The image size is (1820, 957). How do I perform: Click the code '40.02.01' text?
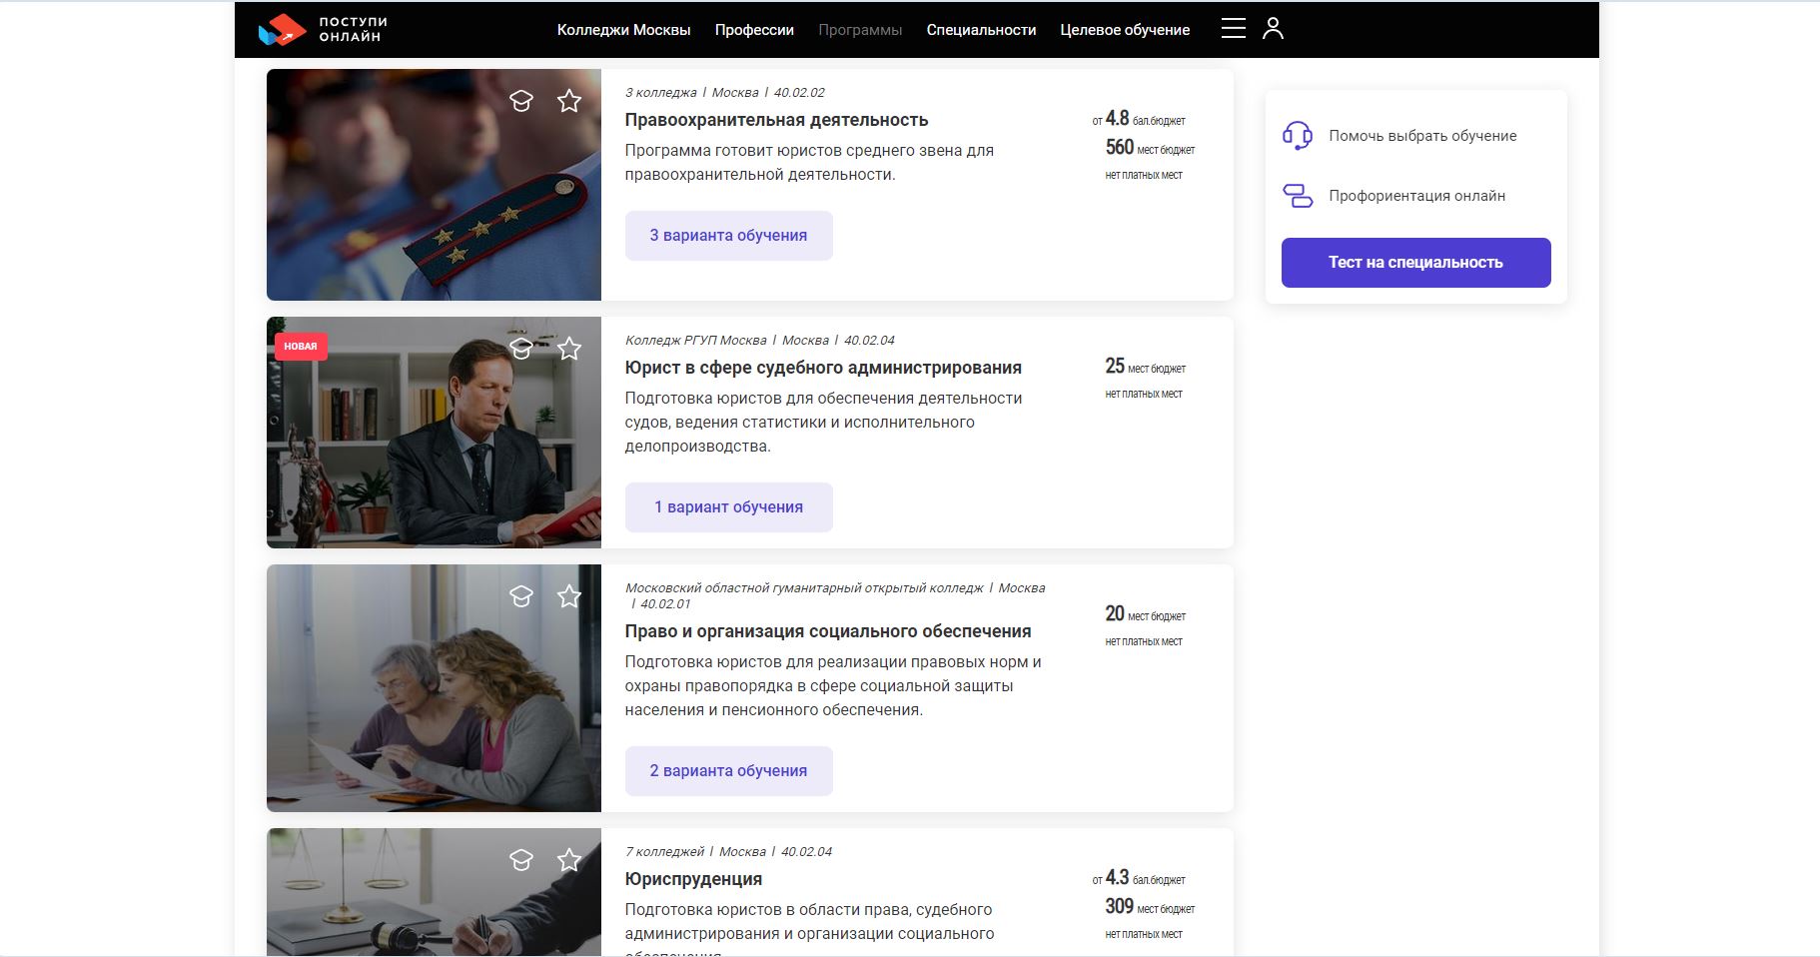(x=665, y=604)
